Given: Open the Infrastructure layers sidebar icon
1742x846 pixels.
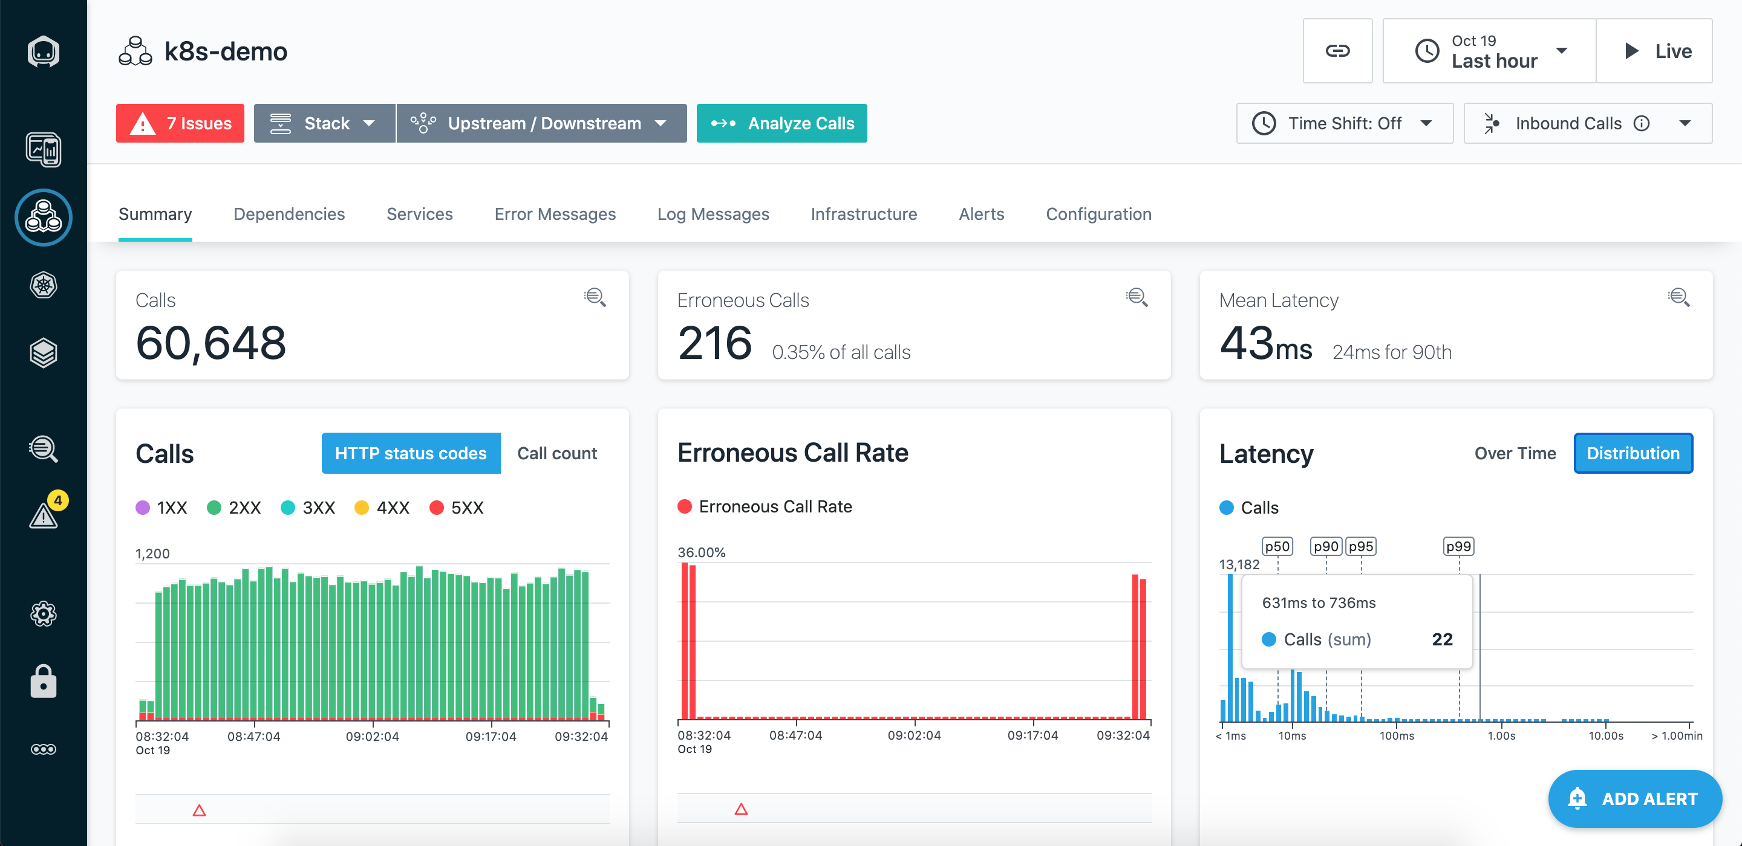Looking at the screenshot, I should click(x=44, y=353).
